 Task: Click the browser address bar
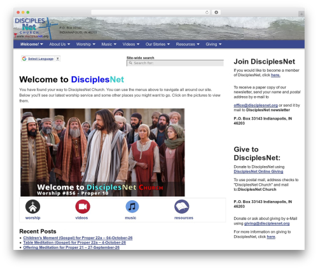tap(151, 12)
